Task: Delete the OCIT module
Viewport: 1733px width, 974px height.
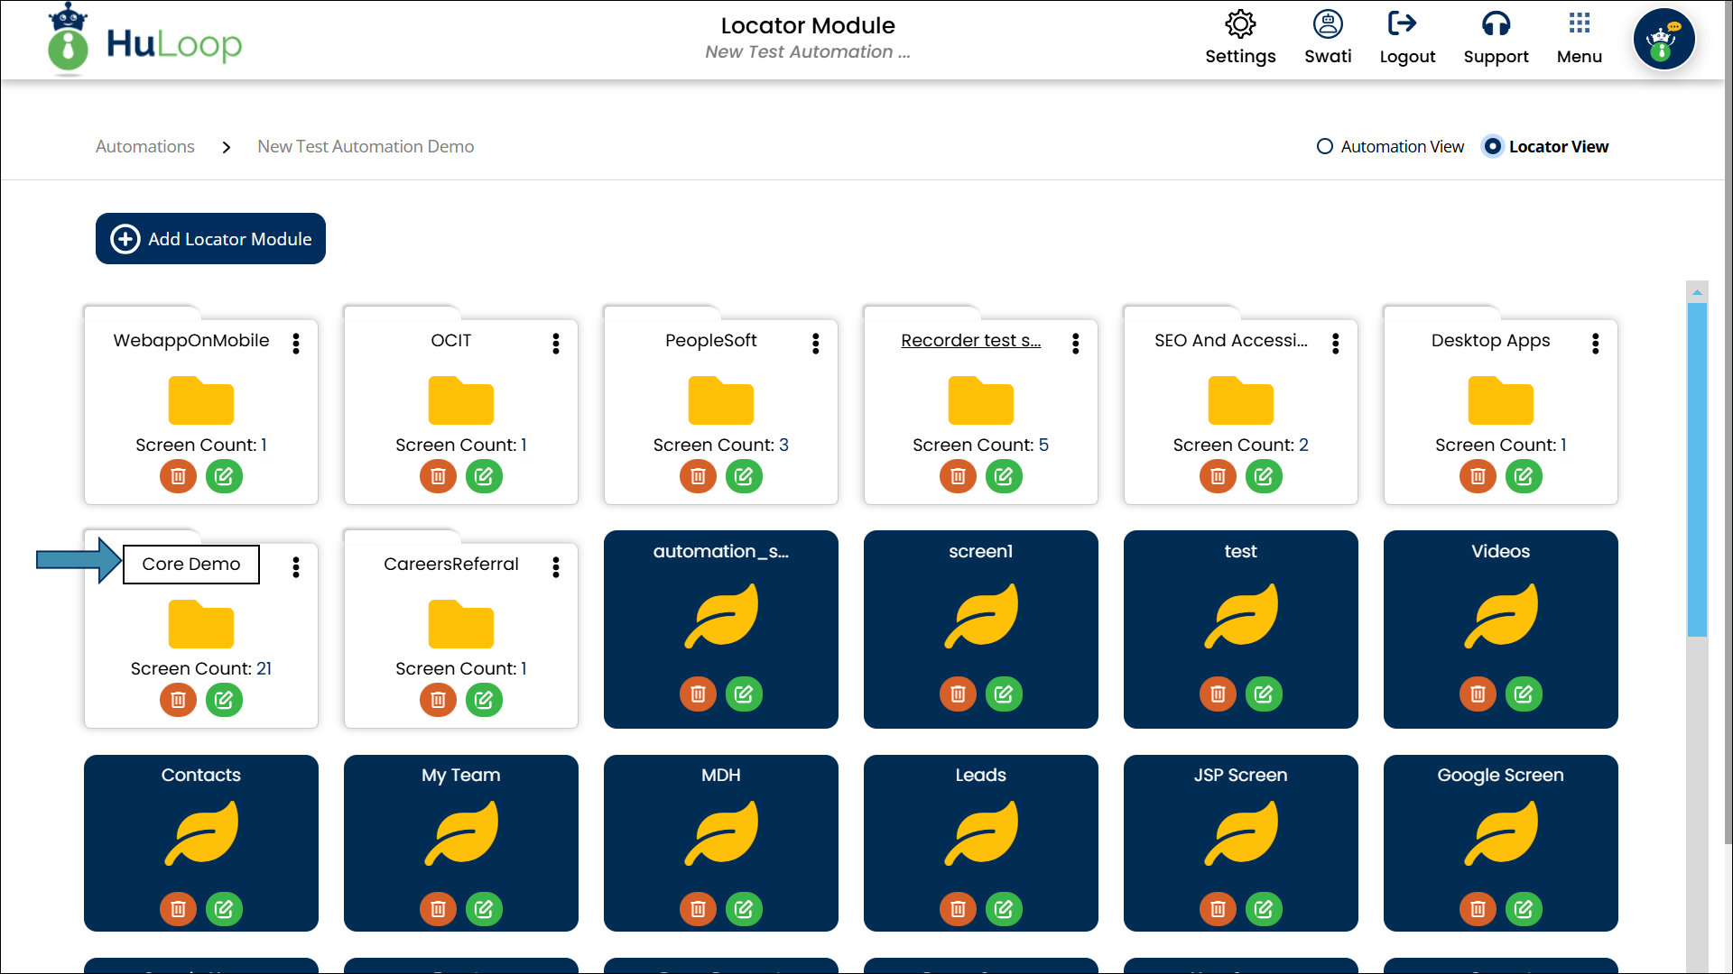Action: click(438, 476)
